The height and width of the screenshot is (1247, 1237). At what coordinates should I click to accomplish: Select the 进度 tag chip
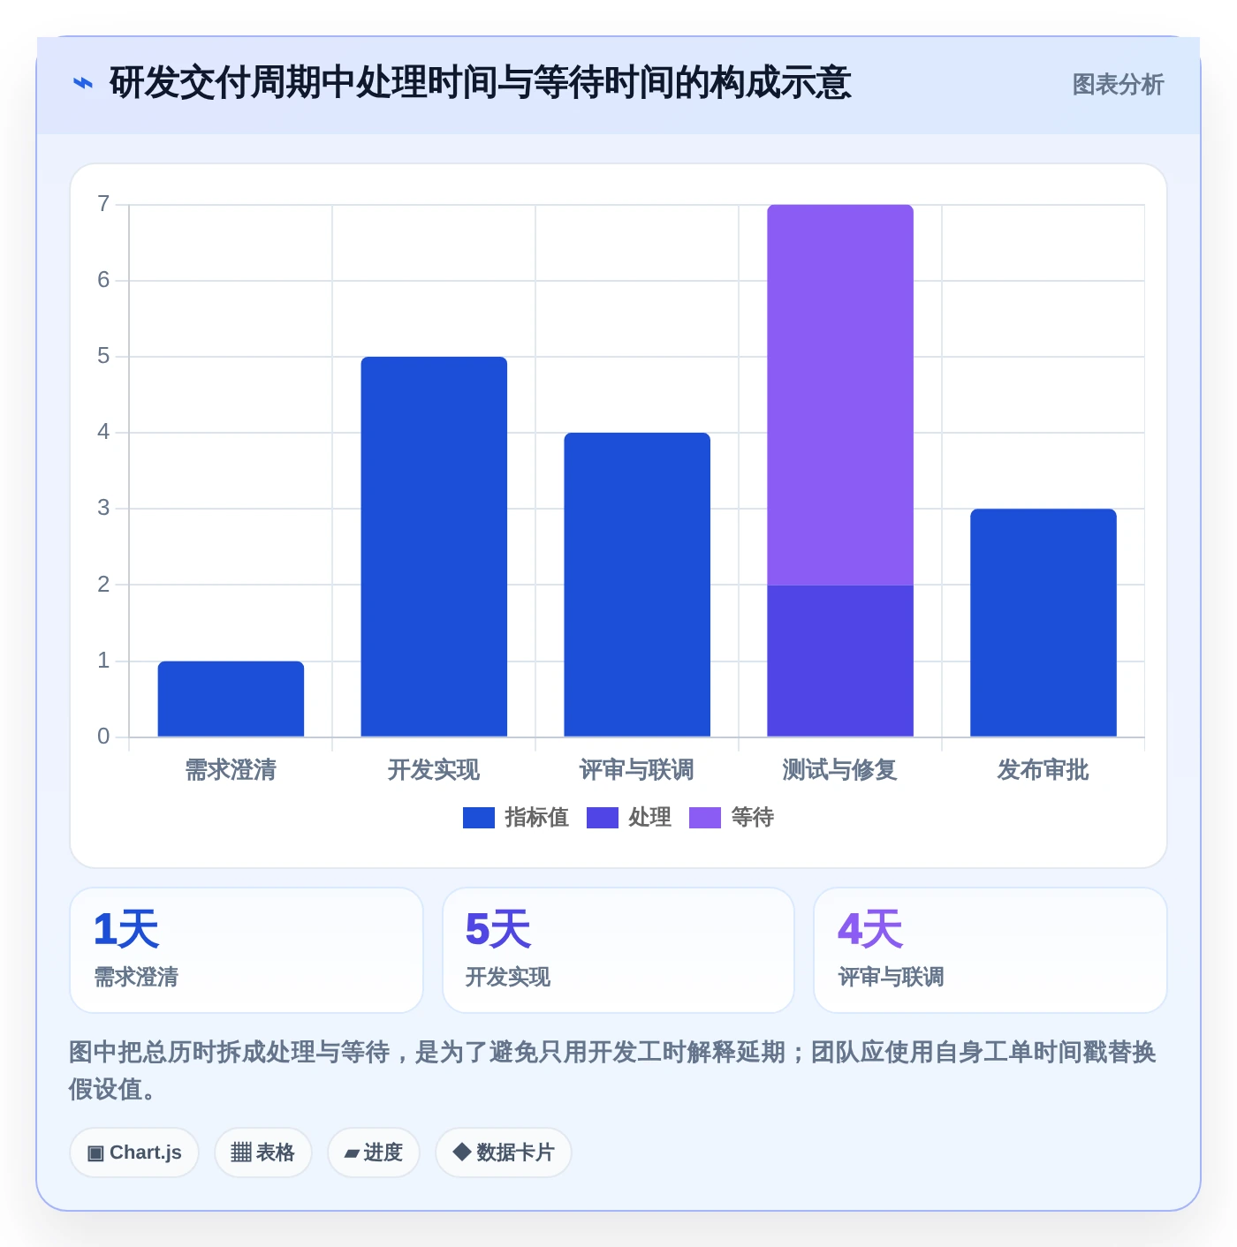374,1153
